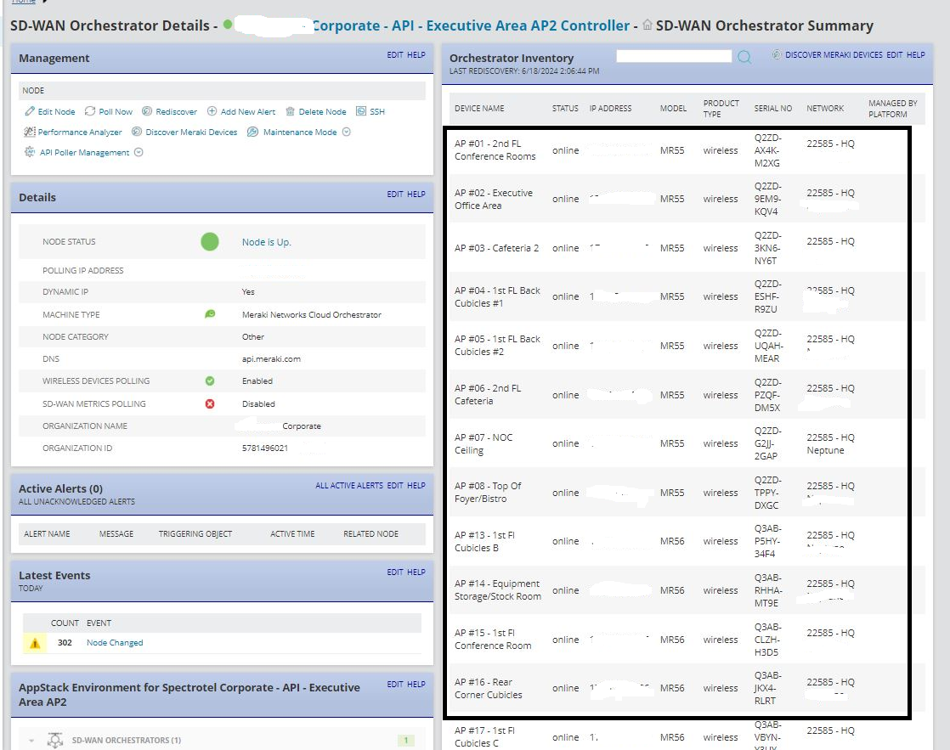Select device AP #03 - Cafeteria 2

496,248
